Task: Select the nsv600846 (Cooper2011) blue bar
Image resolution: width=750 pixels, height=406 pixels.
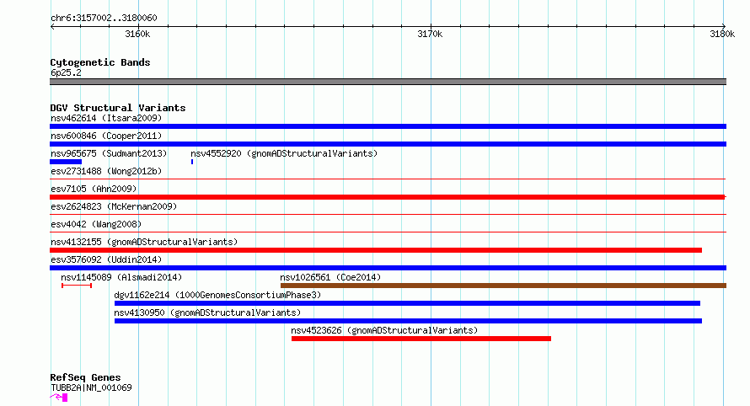Action: (388, 144)
